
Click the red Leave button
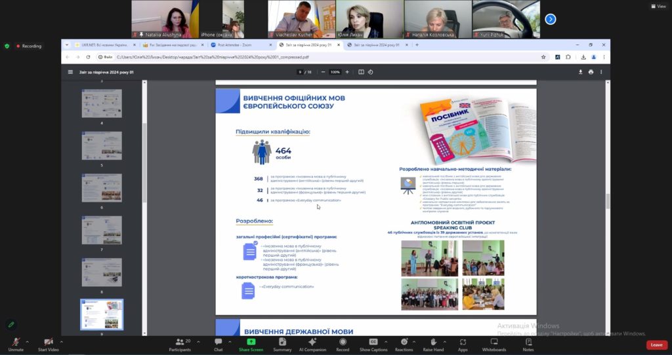656,345
